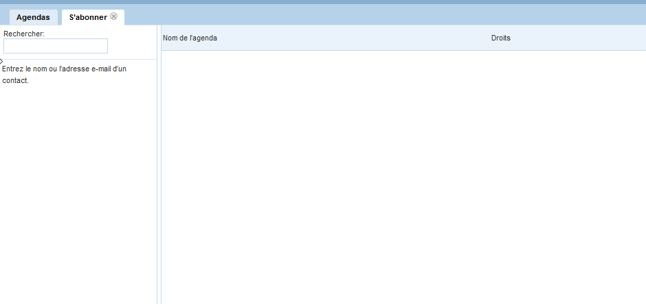Close the S'abonner tab with the X icon
646x304 pixels.
point(114,16)
